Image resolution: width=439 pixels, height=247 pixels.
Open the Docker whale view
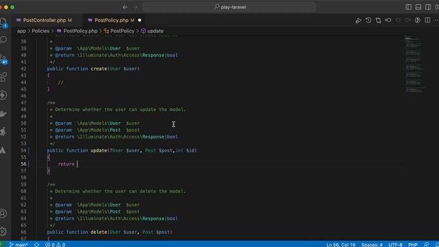(3, 113)
